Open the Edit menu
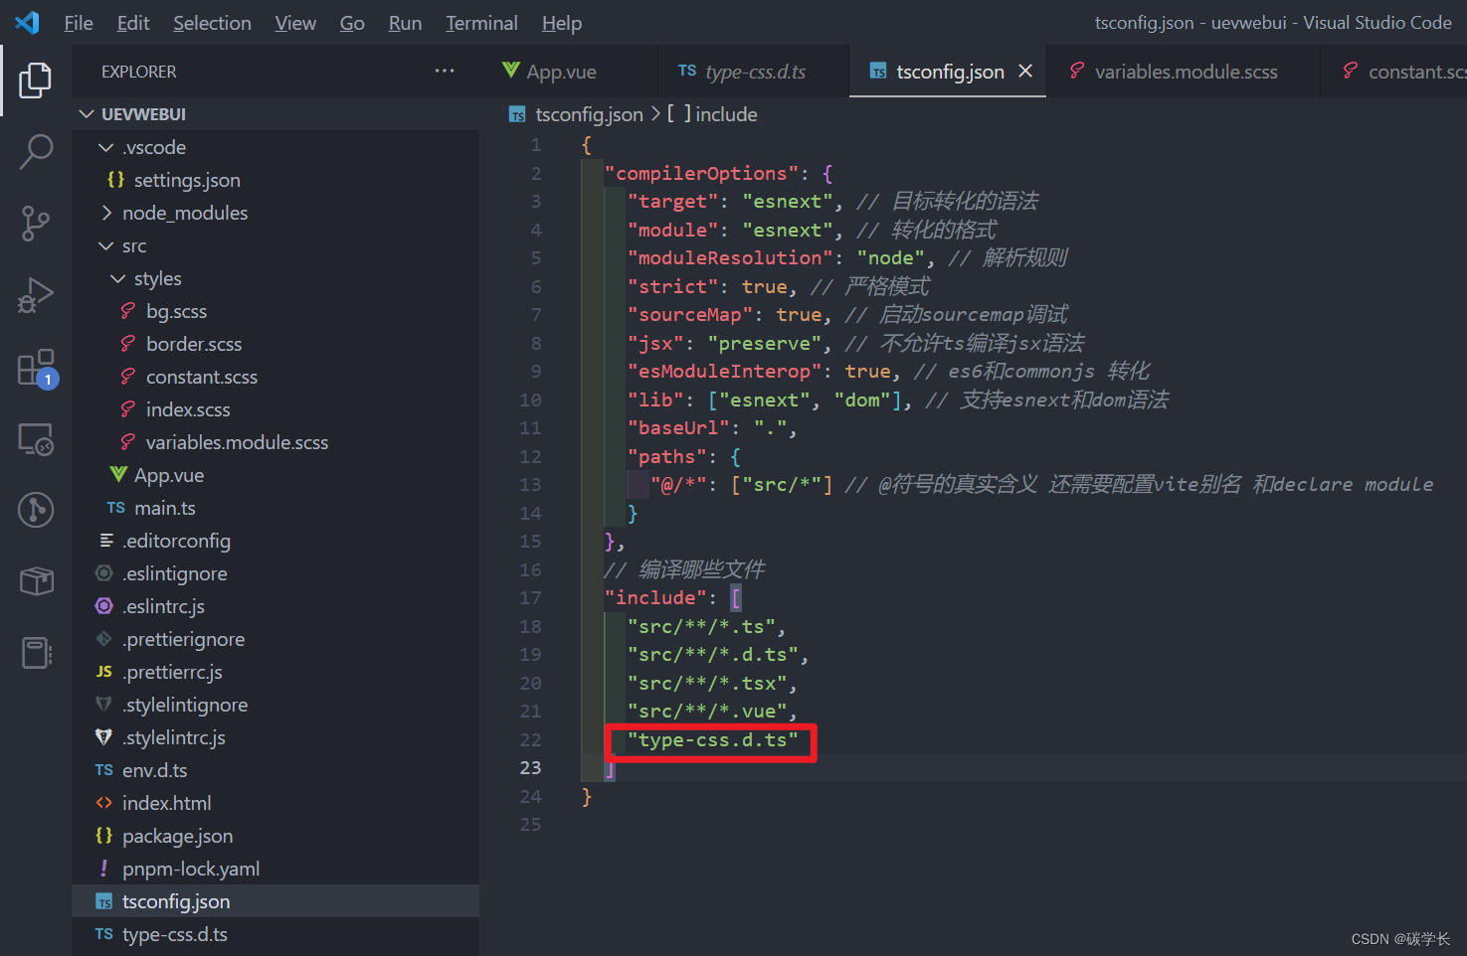The height and width of the screenshot is (956, 1467). 133,23
